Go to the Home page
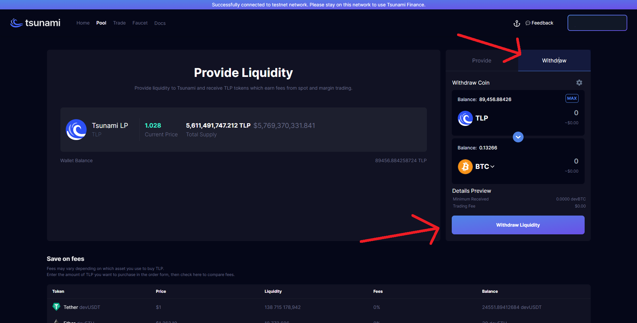 83,23
